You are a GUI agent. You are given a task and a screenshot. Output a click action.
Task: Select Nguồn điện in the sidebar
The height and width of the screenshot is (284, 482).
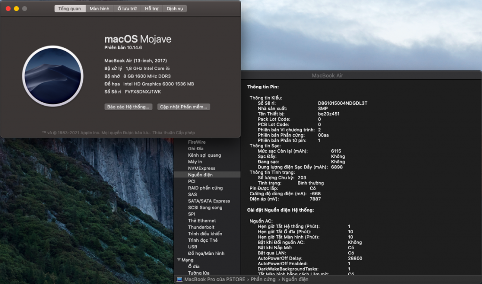tap(207, 175)
